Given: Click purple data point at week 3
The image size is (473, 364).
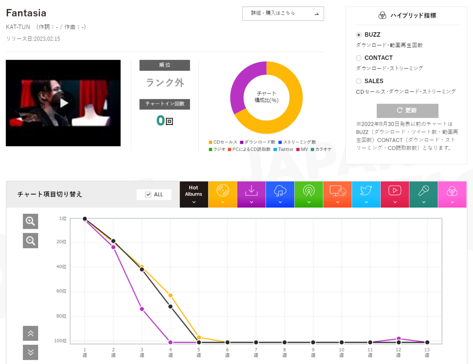Looking at the screenshot, I should (x=142, y=309).
